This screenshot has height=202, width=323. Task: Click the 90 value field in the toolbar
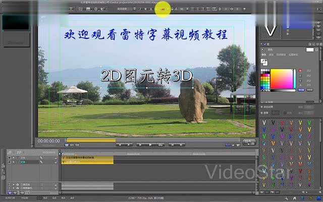click(x=182, y=9)
